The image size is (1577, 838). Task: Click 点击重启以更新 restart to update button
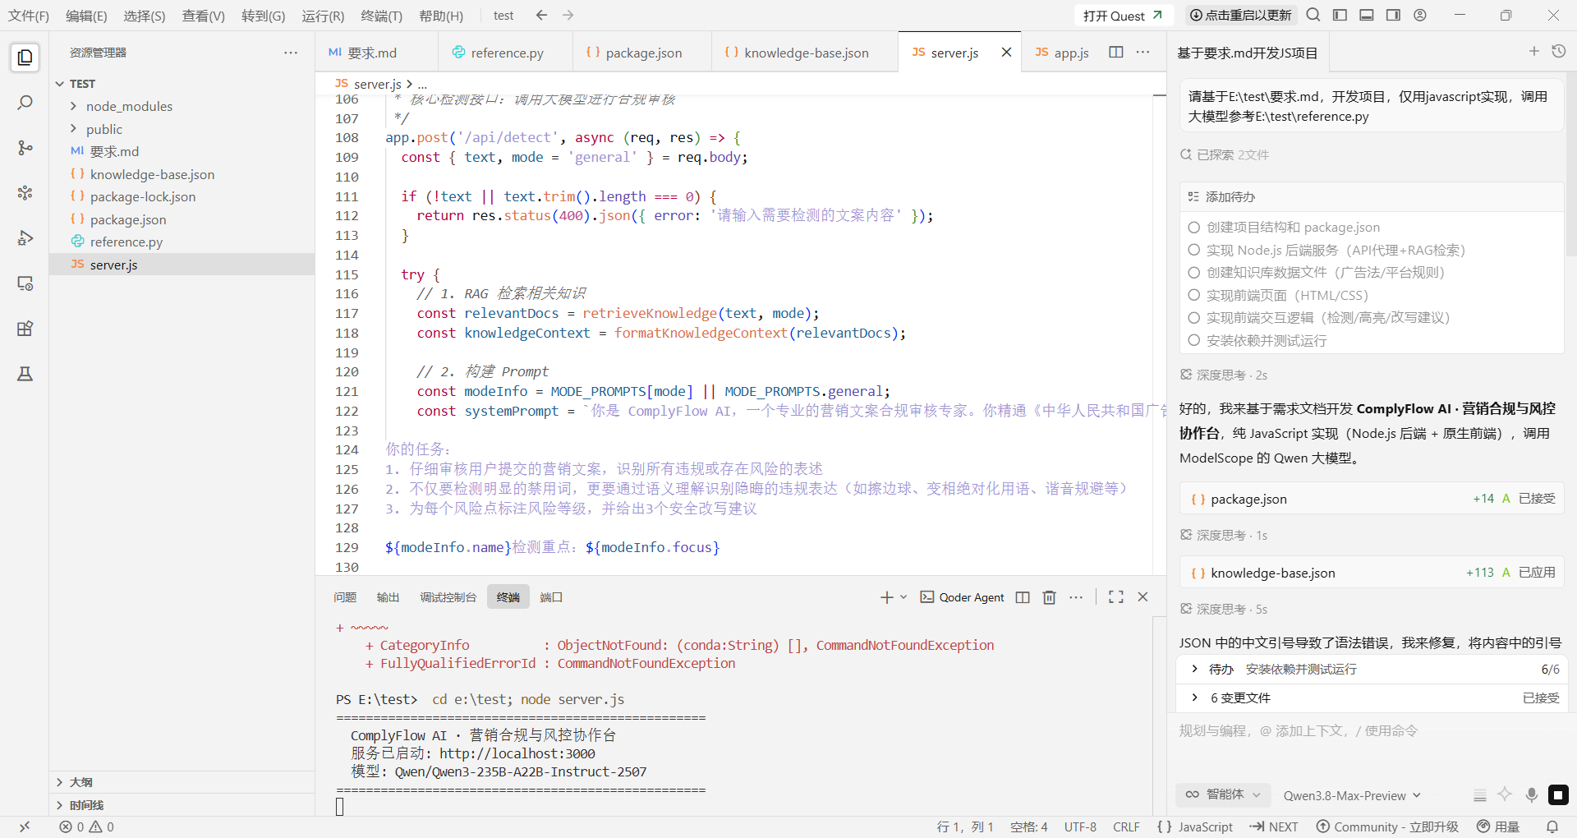point(1240,15)
